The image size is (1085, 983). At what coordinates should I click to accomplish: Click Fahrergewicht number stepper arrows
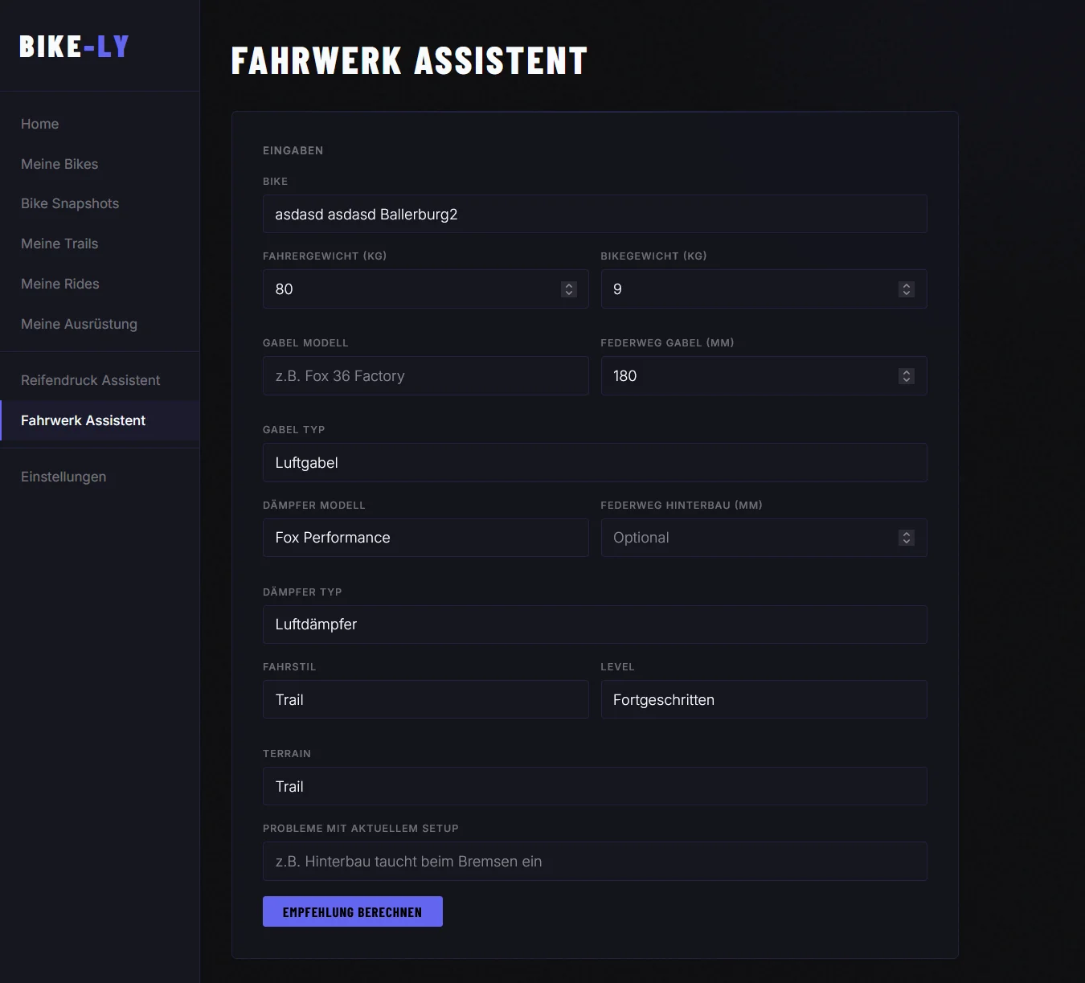pyautogui.click(x=569, y=289)
